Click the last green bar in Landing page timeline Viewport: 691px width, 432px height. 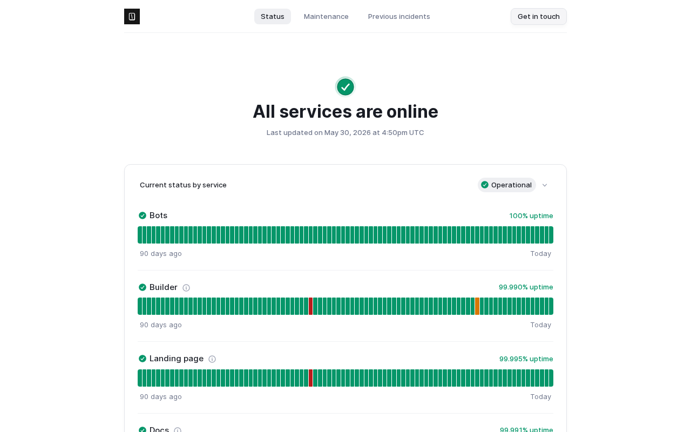tap(551, 378)
